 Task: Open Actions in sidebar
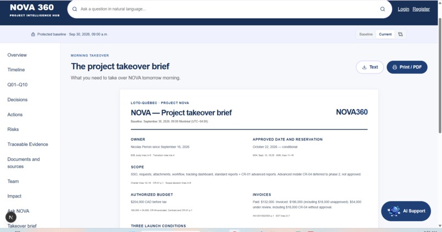15,115
